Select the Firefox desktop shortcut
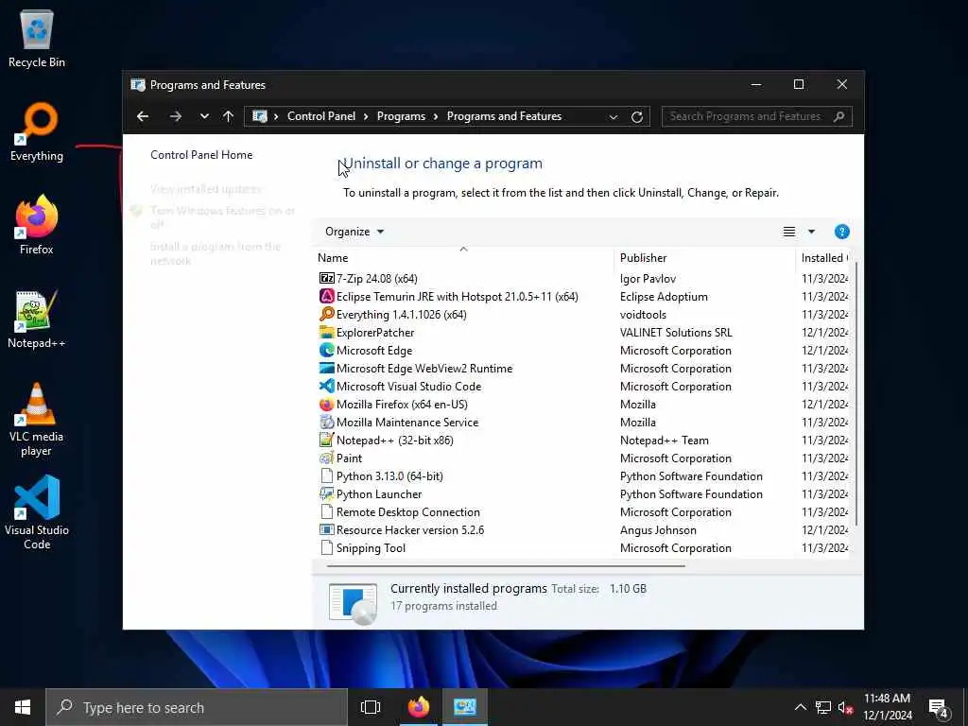 (37, 225)
